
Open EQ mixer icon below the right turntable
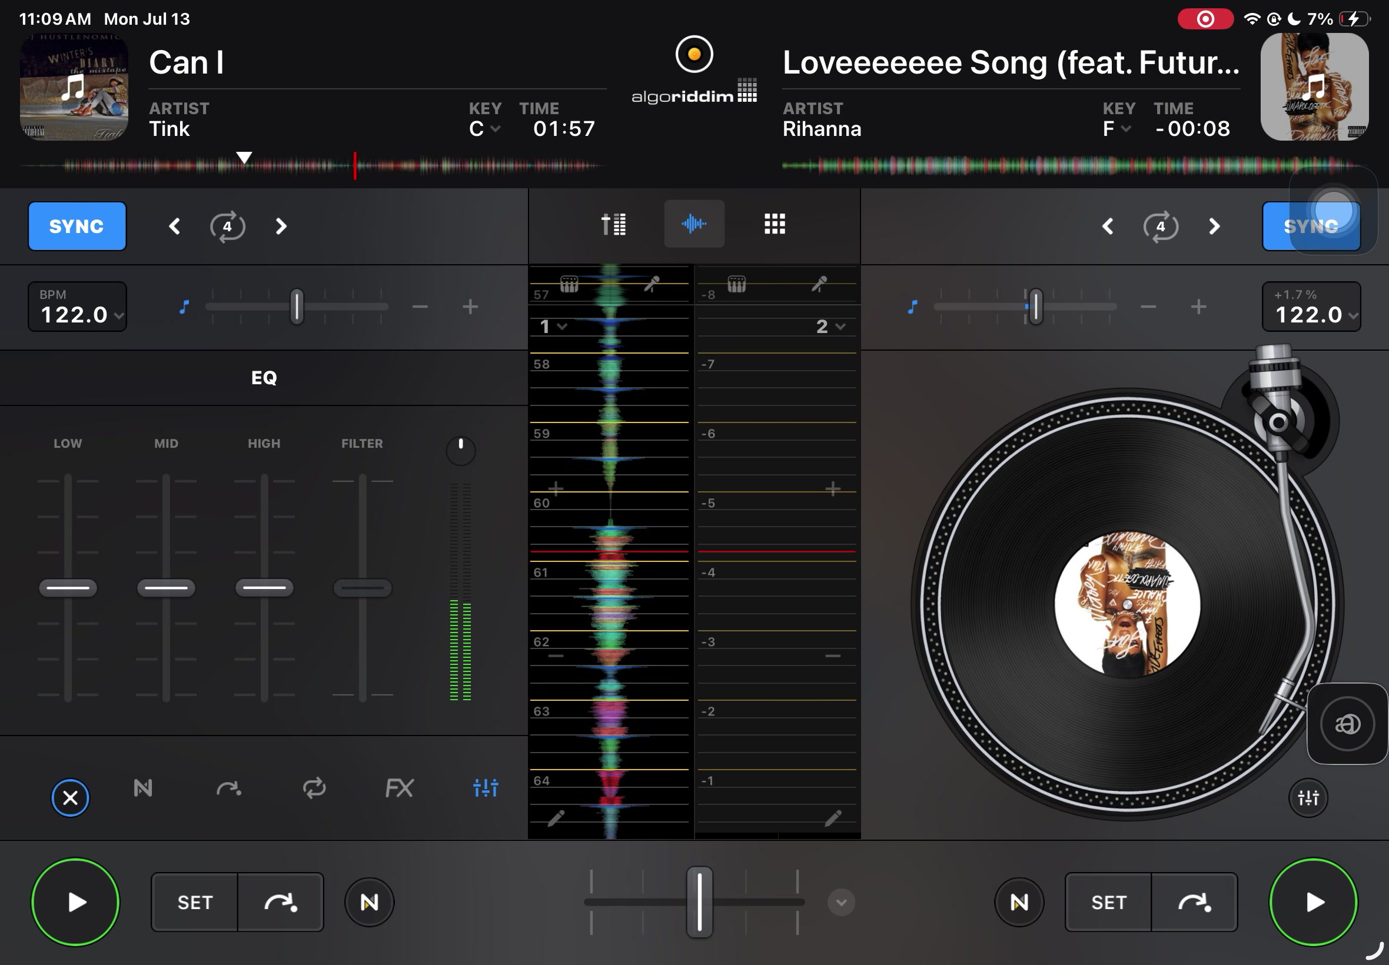tap(1308, 798)
